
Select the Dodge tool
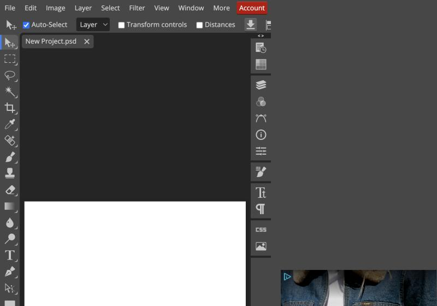point(10,239)
